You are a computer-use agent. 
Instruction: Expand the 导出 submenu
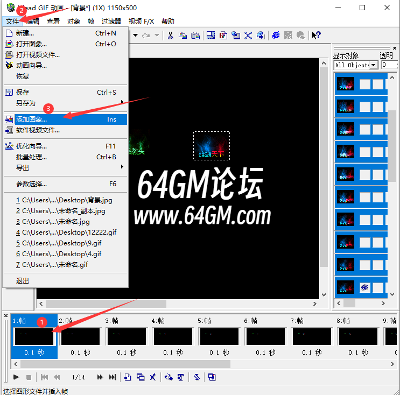pyautogui.click(x=65, y=167)
